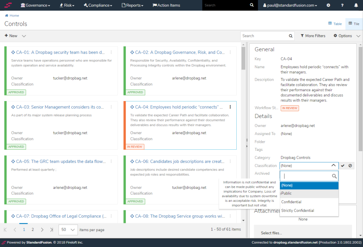
Task: Switch to the Table view tab
Action: point(335,23)
